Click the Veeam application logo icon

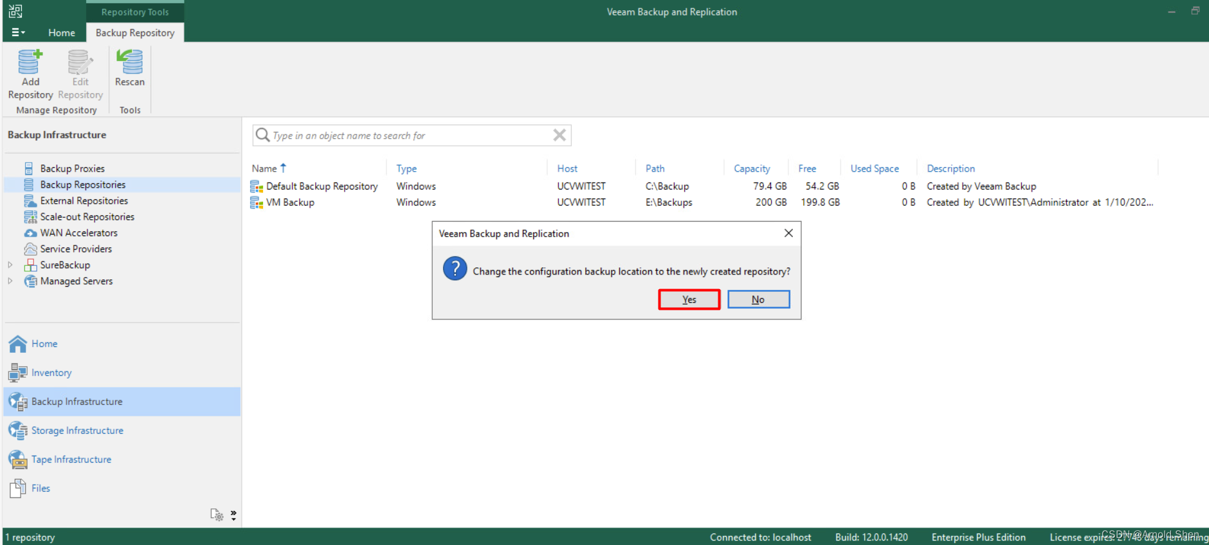tap(15, 11)
